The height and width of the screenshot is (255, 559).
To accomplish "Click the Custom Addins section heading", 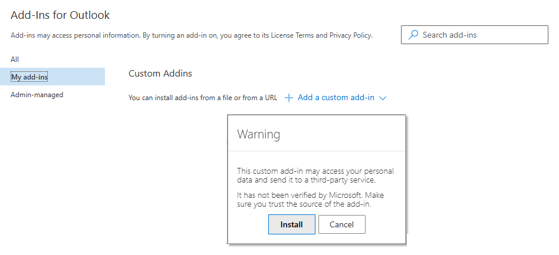I will 160,74.
